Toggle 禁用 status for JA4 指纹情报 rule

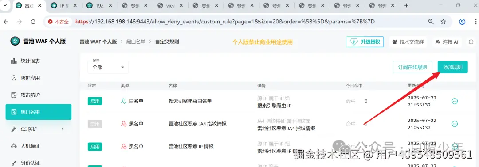pyautogui.click(x=95, y=124)
